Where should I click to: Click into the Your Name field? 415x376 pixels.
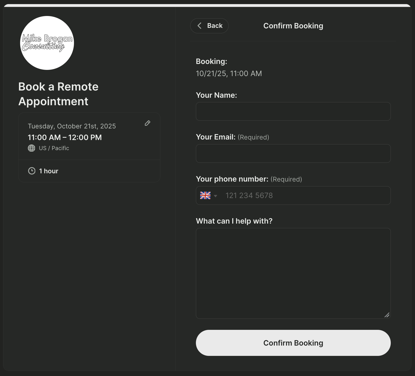(293, 111)
